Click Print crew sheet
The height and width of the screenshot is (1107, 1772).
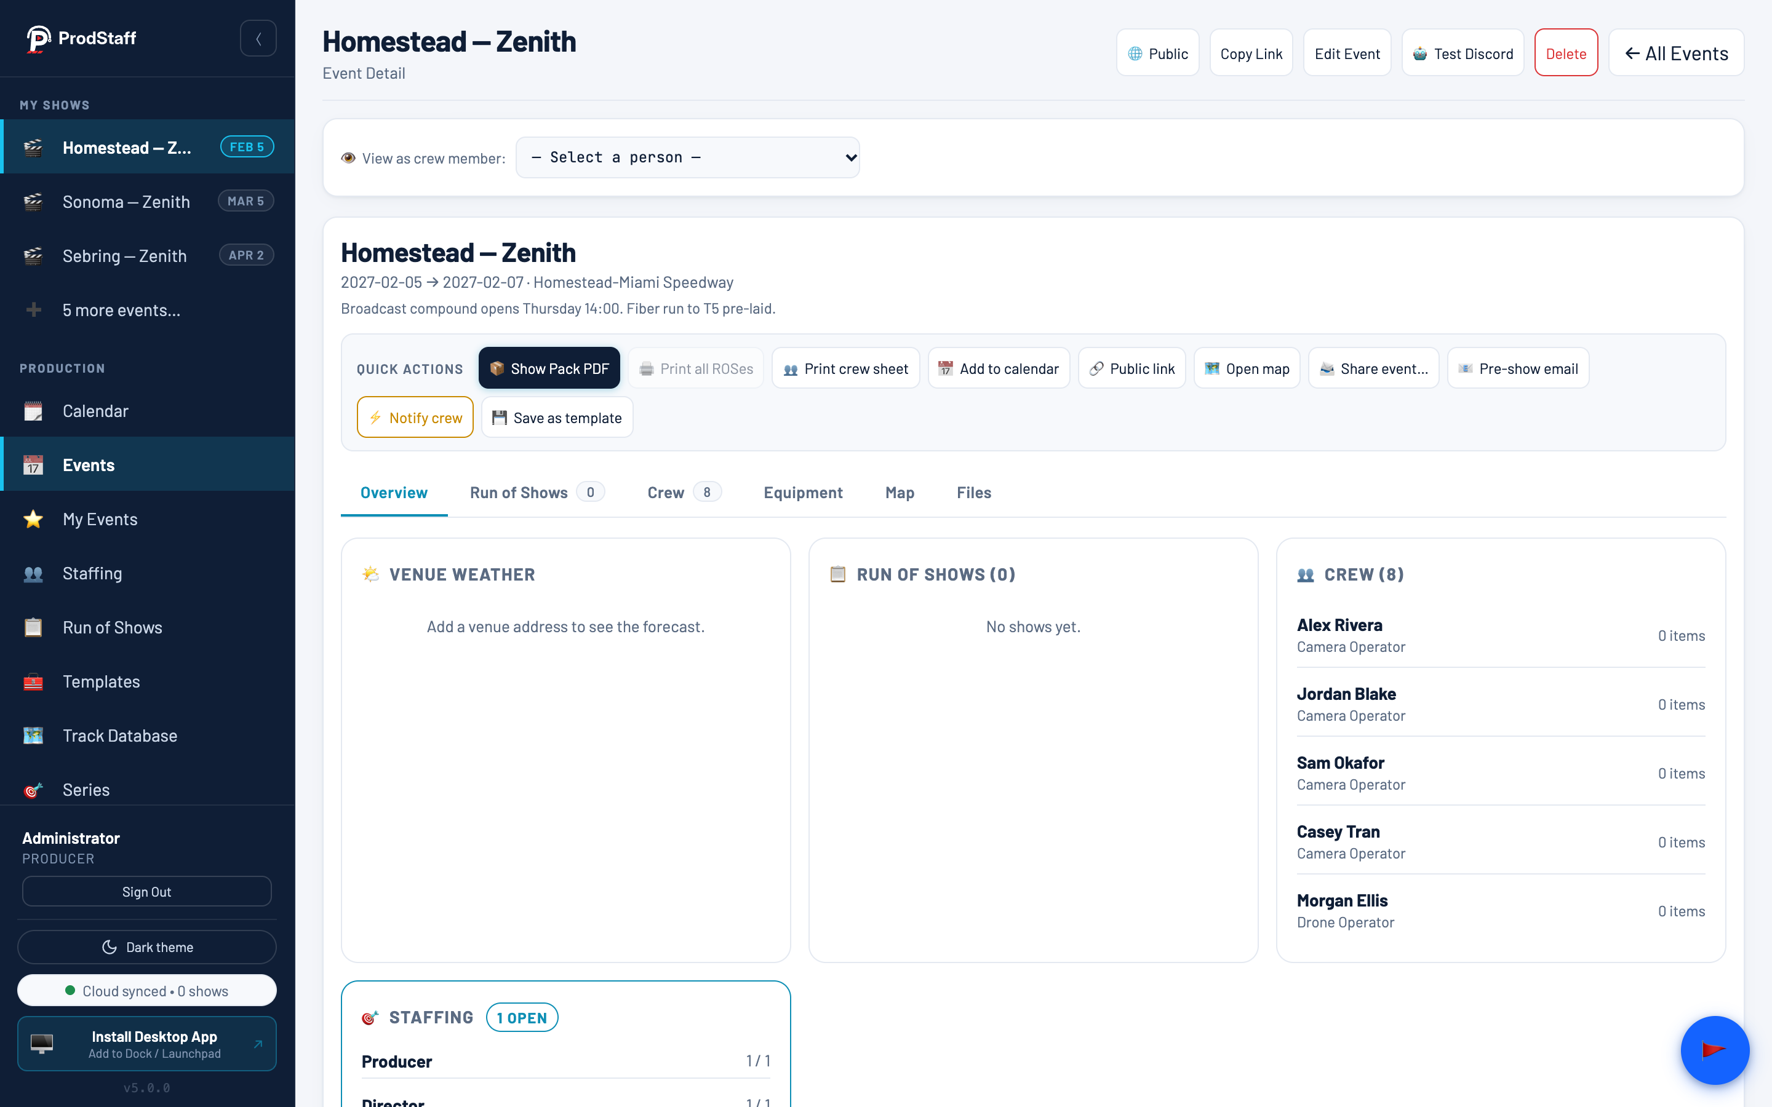pyautogui.click(x=846, y=368)
